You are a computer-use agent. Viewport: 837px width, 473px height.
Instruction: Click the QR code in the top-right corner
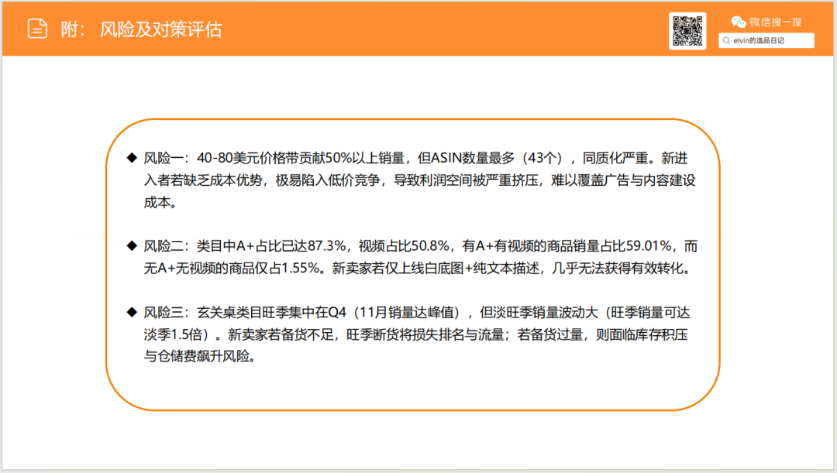(x=687, y=31)
